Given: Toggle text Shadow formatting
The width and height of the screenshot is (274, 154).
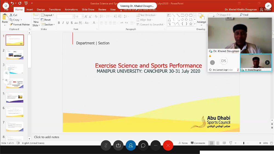Looking at the screenshot, I should pyautogui.click(x=72, y=23).
